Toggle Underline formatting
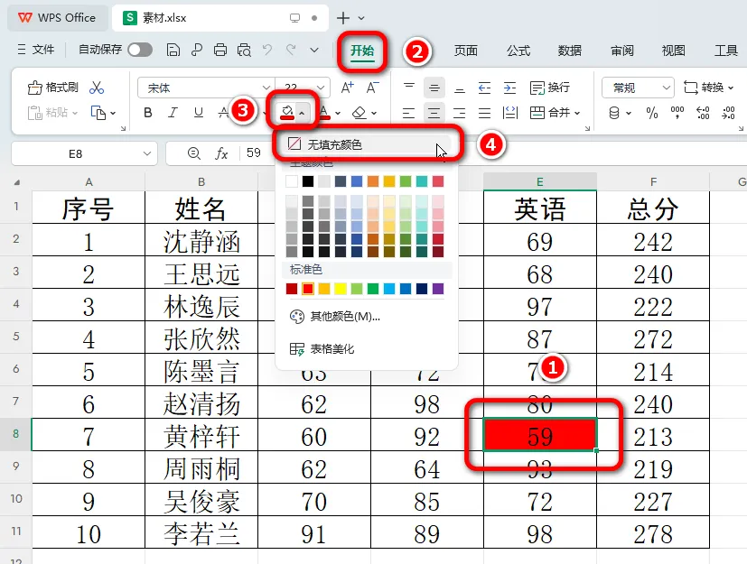Viewport: 747px width, 564px height. coord(199,113)
